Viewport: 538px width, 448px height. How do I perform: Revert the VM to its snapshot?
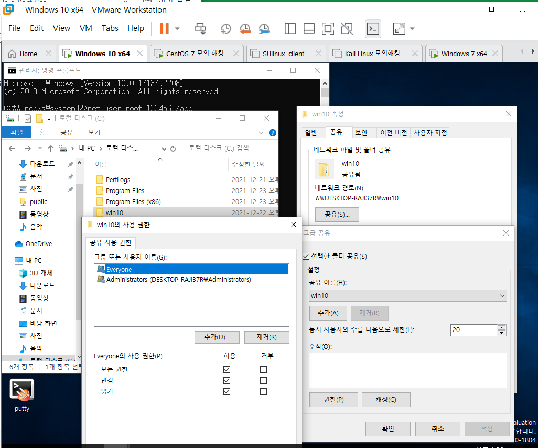click(245, 28)
